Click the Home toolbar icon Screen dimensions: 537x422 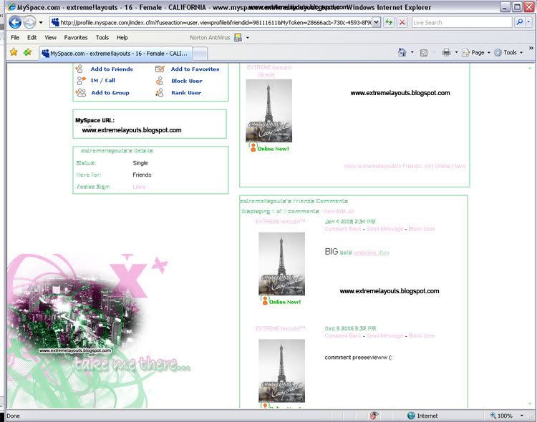click(402, 52)
